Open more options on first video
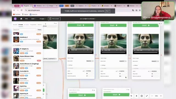Image resolution: width=176 pixels, height=99 pixels. (x=92, y=50)
